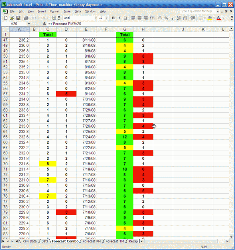Click the indent icon in the toolbar

click(x=192, y=18)
